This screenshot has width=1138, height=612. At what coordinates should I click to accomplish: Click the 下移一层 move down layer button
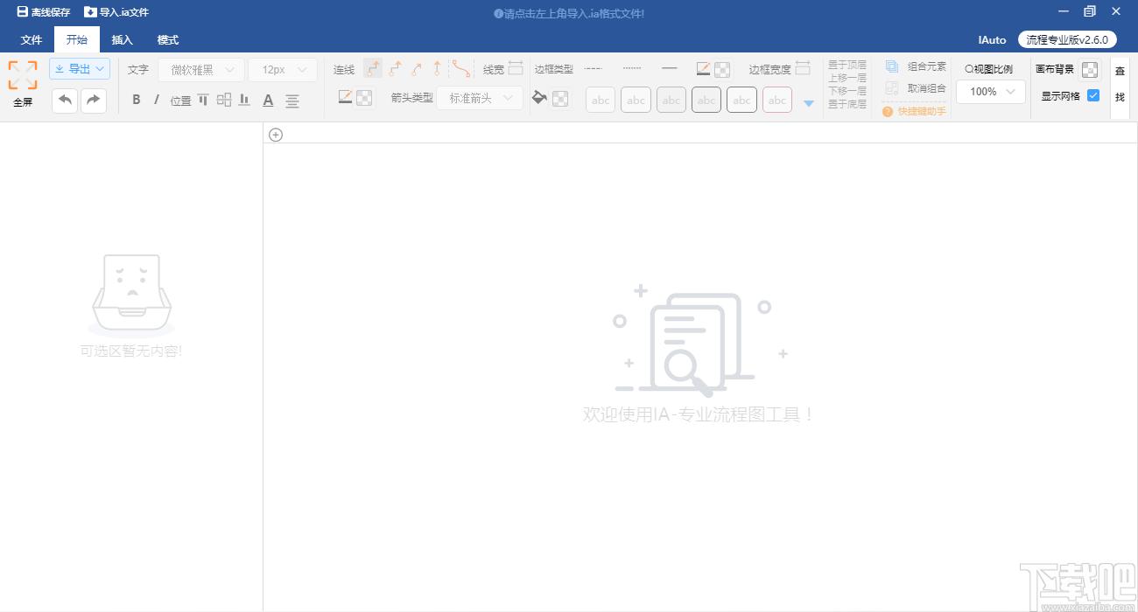[x=847, y=91]
